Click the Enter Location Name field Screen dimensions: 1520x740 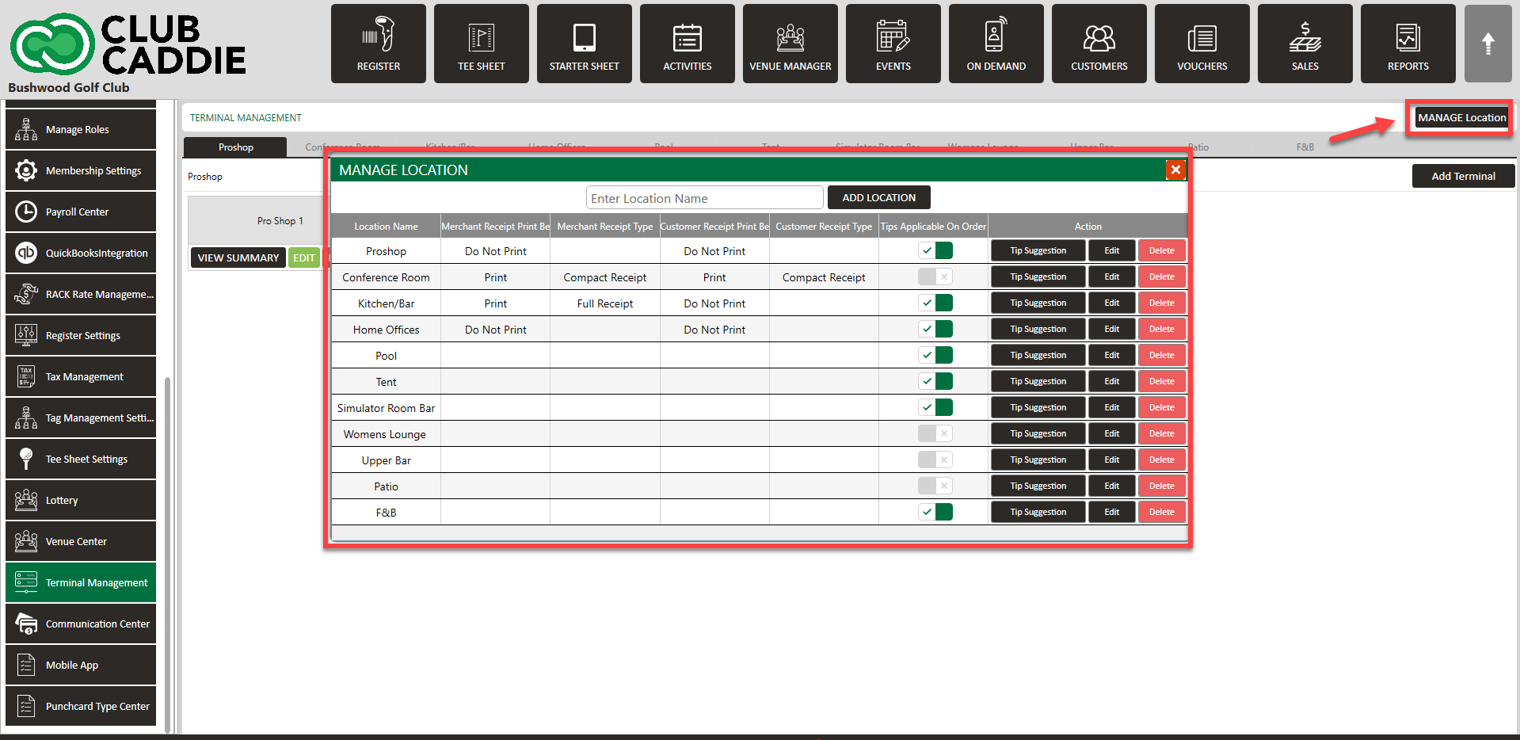(704, 198)
